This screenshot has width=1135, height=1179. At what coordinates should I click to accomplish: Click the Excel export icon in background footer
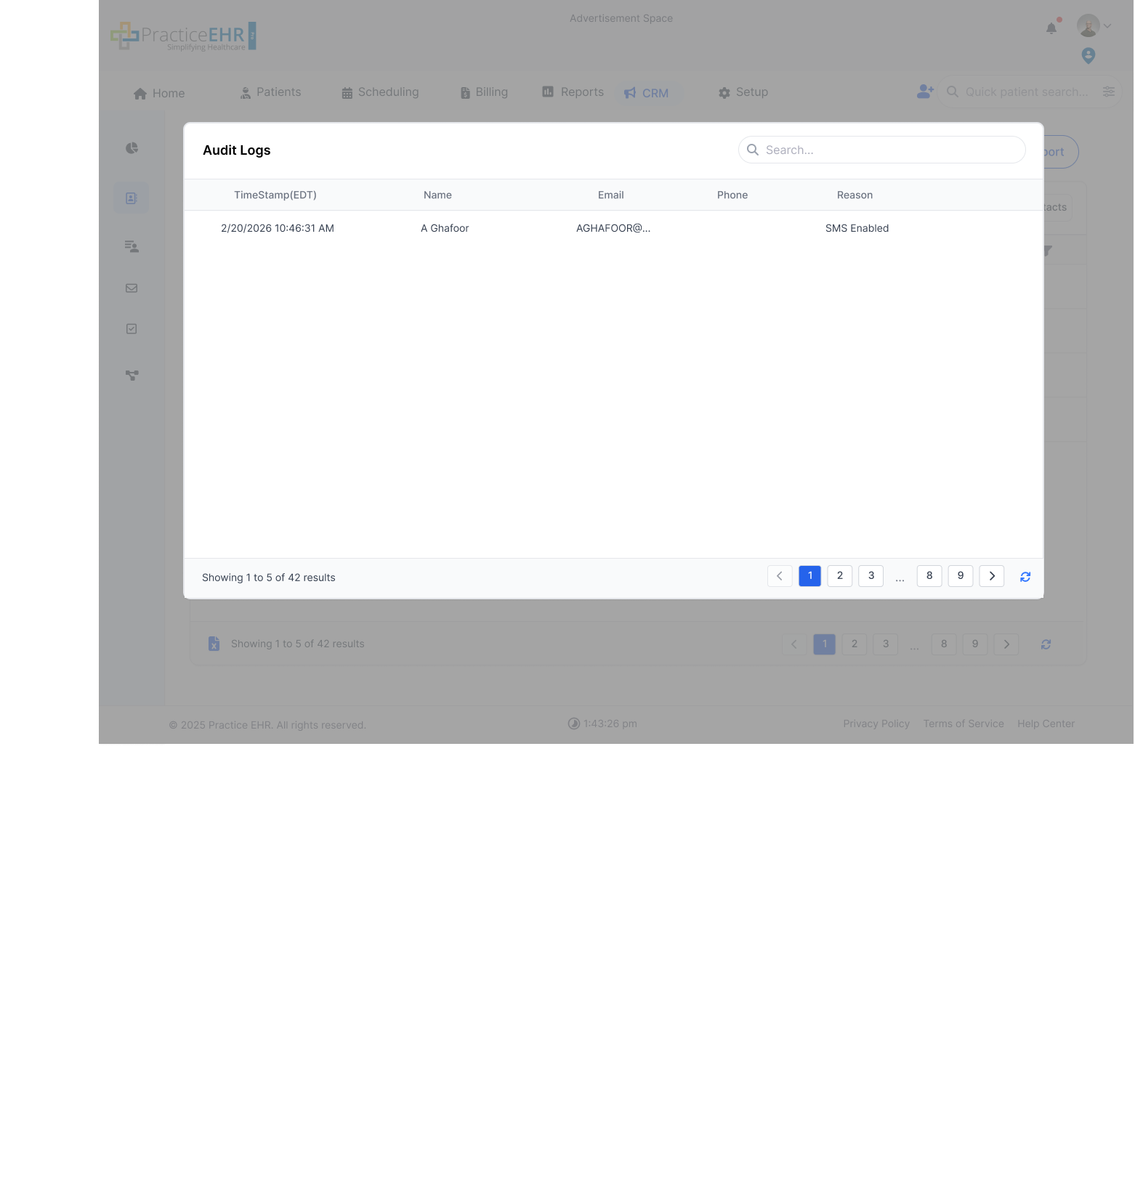pyautogui.click(x=214, y=644)
